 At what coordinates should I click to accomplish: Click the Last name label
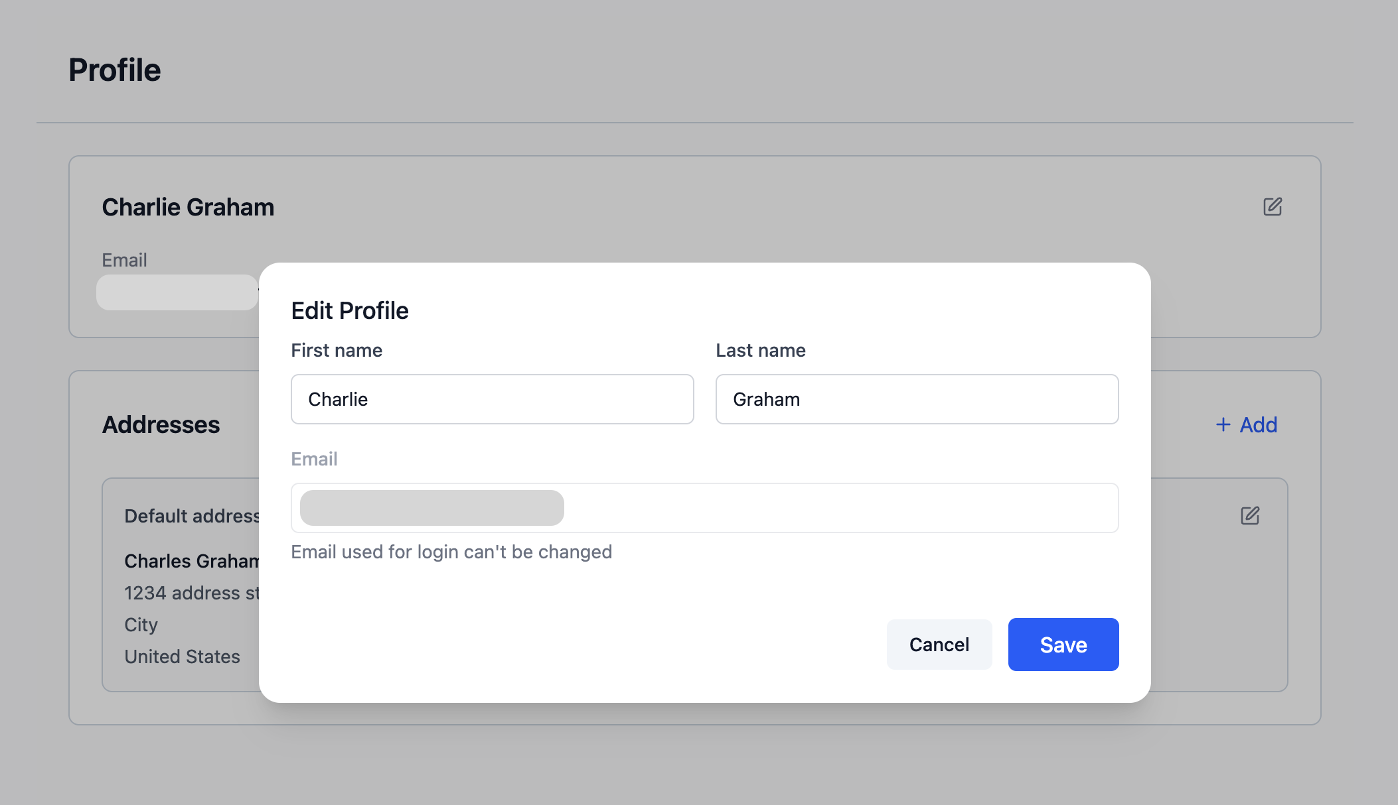(x=760, y=350)
